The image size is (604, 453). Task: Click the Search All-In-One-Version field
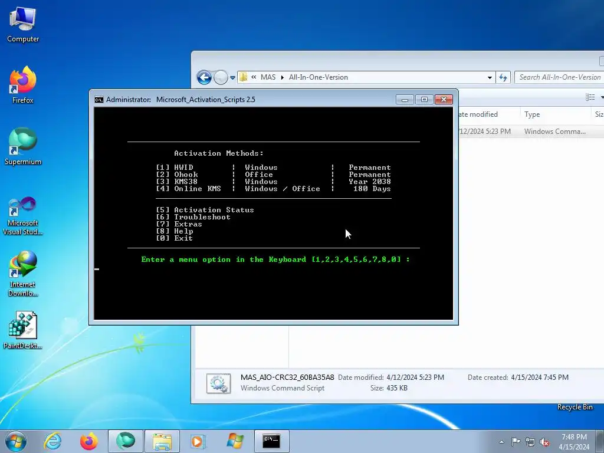click(559, 77)
